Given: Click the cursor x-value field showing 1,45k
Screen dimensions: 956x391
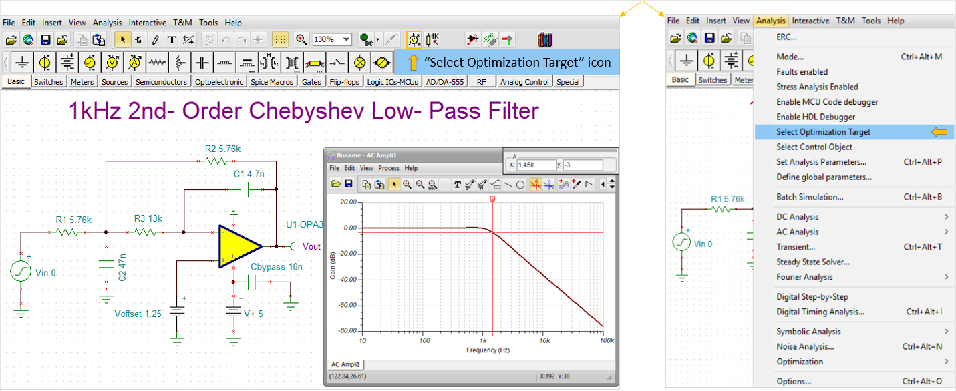Looking at the screenshot, I should click(536, 165).
